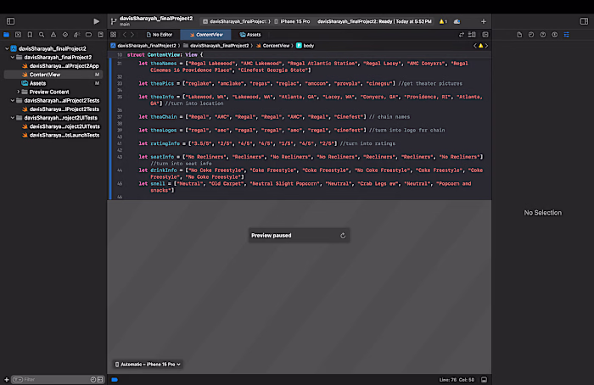Run the project with the play button

click(96, 21)
